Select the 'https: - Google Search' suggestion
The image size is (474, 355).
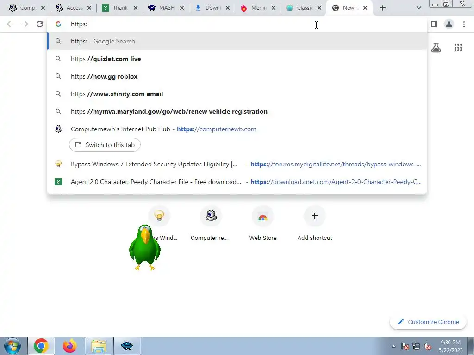237,41
